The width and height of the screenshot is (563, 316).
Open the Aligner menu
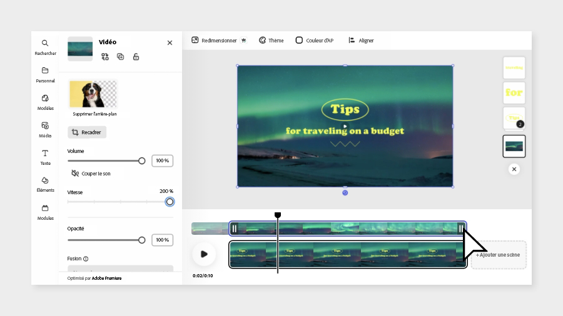pos(361,41)
